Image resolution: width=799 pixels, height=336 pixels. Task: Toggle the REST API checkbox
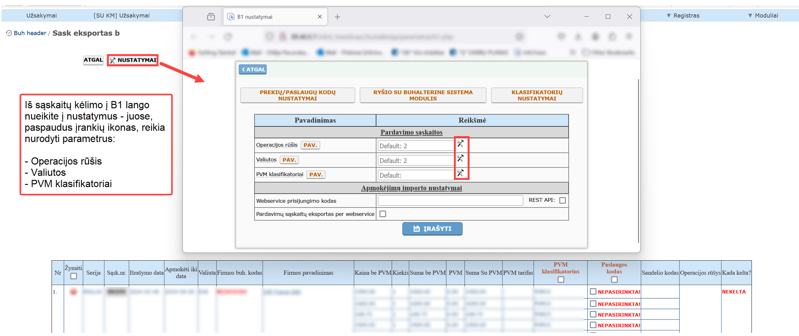pyautogui.click(x=562, y=200)
